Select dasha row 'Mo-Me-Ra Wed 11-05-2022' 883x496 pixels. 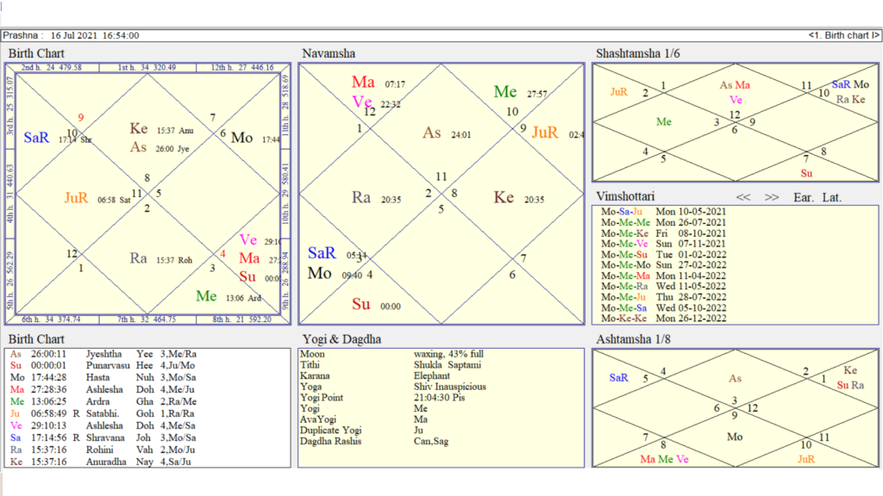pyautogui.click(x=663, y=287)
